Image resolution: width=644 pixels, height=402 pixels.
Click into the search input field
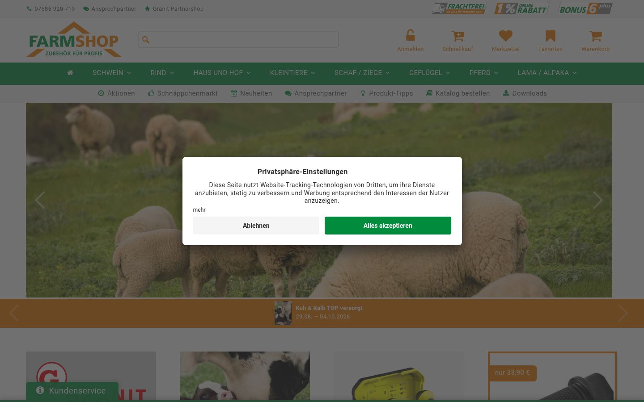click(x=238, y=40)
